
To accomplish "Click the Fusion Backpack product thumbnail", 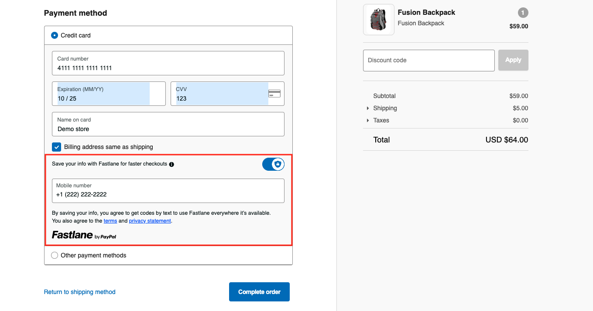I will 378,19.
